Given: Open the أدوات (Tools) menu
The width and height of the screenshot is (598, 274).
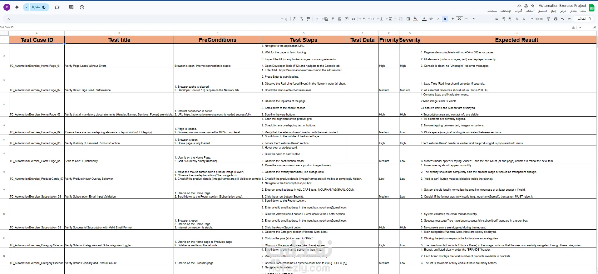Looking at the screenshot, I should pyautogui.click(x=518, y=11).
